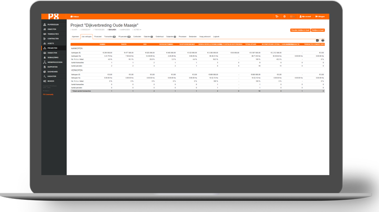Open the Objecten sidebar icon

[45, 29]
